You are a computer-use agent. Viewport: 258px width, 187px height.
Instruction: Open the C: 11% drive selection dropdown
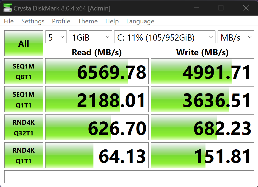click(x=165, y=37)
